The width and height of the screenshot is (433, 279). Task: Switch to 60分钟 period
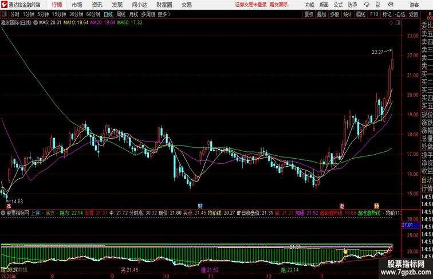point(93,14)
